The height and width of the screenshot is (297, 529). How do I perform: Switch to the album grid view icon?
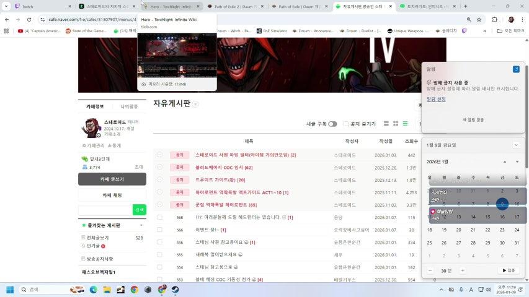click(x=396, y=124)
